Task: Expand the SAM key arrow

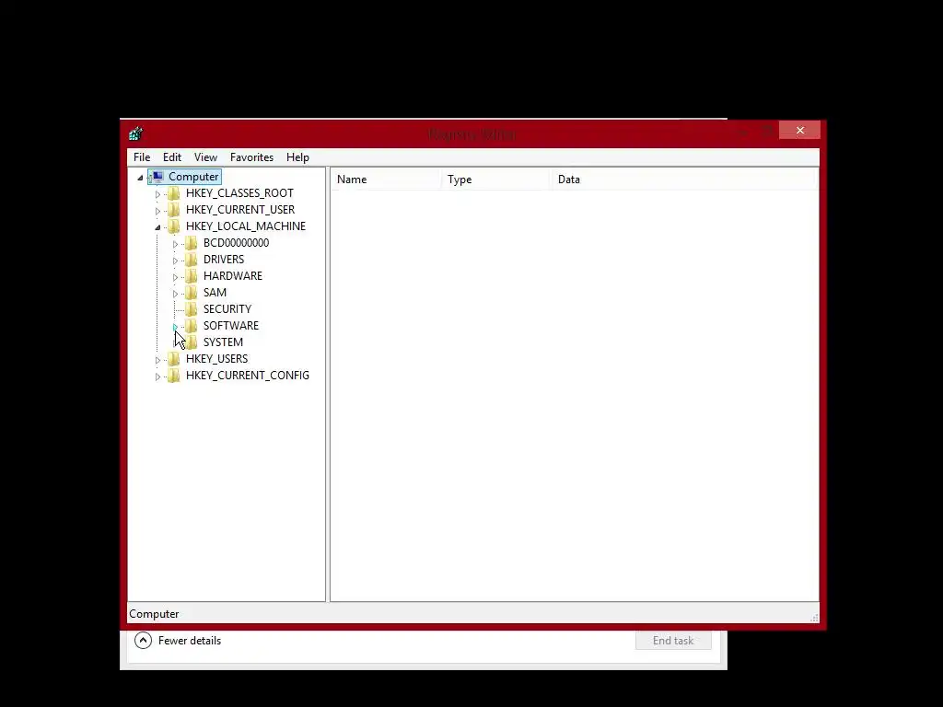Action: point(175,294)
